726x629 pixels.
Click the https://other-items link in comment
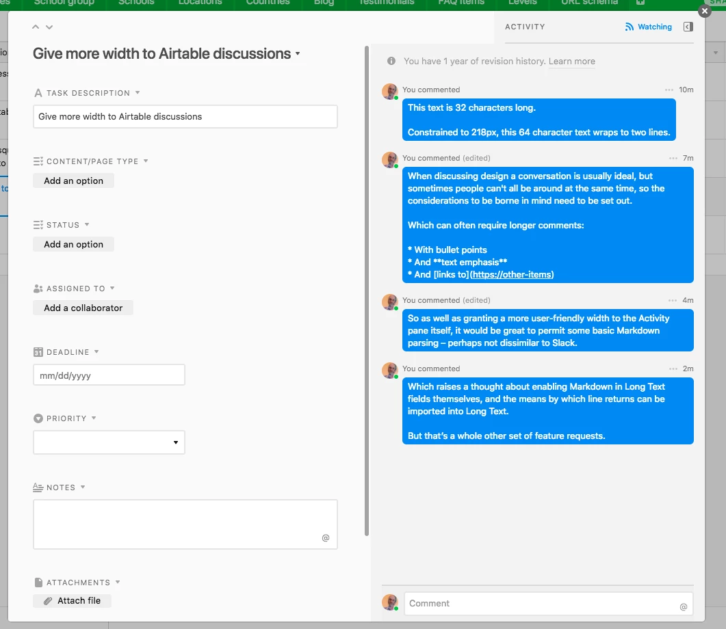coord(512,275)
